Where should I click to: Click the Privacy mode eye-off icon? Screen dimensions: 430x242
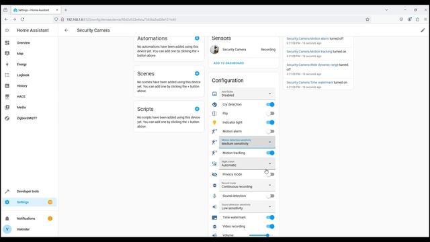(x=214, y=174)
